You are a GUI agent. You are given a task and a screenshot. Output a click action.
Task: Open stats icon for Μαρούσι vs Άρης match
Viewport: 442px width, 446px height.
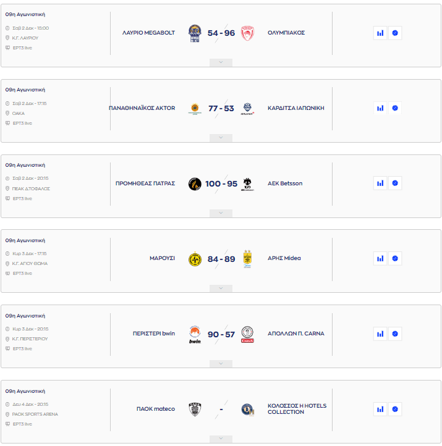click(380, 258)
